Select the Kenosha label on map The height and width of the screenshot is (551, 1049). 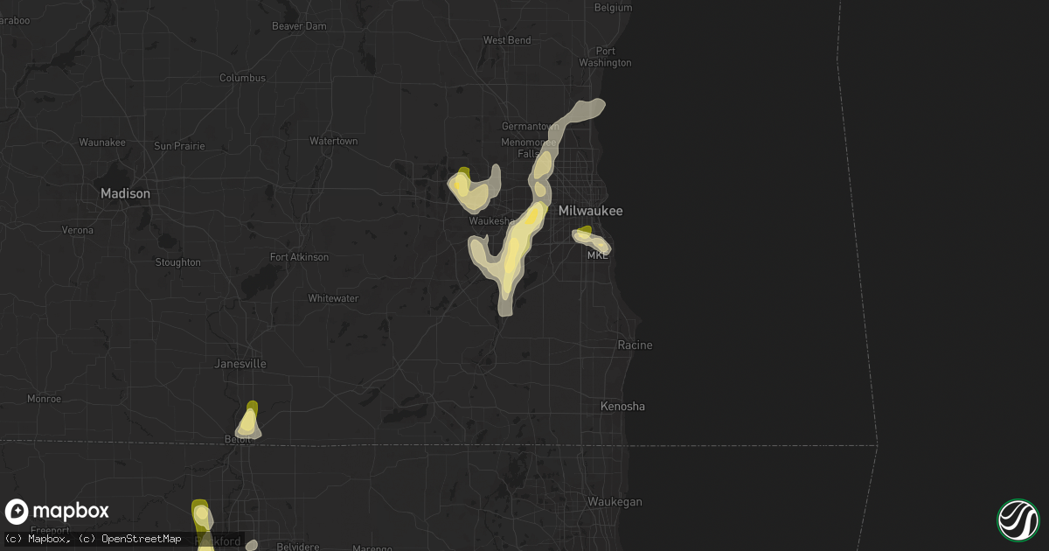(x=622, y=407)
